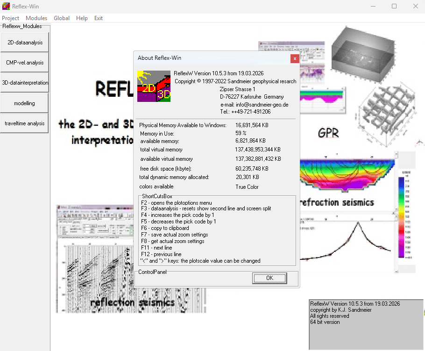Screen dimensions: 425x351
Task: Open the Project menu
Action: [10, 18]
